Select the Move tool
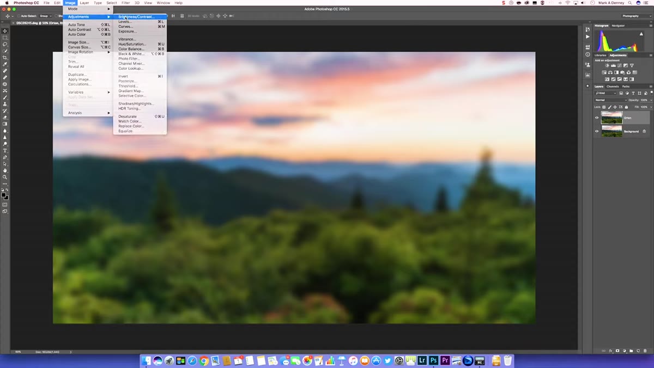The image size is (654, 368). tap(5, 31)
